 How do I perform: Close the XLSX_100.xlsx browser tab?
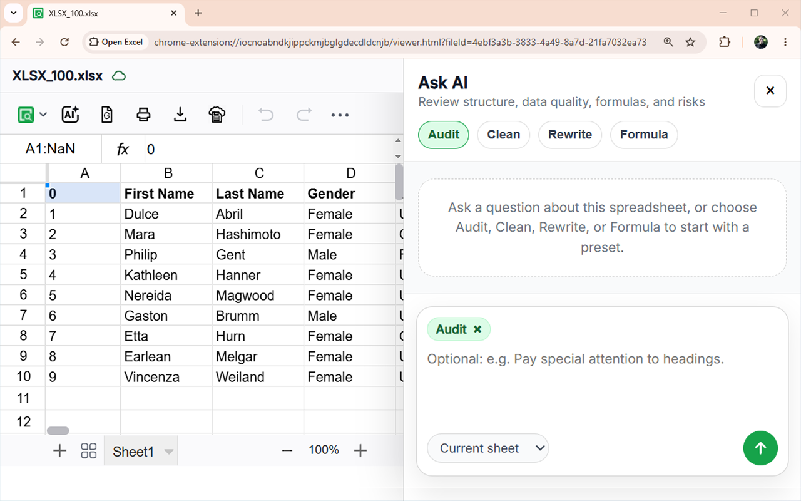pyautogui.click(x=173, y=13)
